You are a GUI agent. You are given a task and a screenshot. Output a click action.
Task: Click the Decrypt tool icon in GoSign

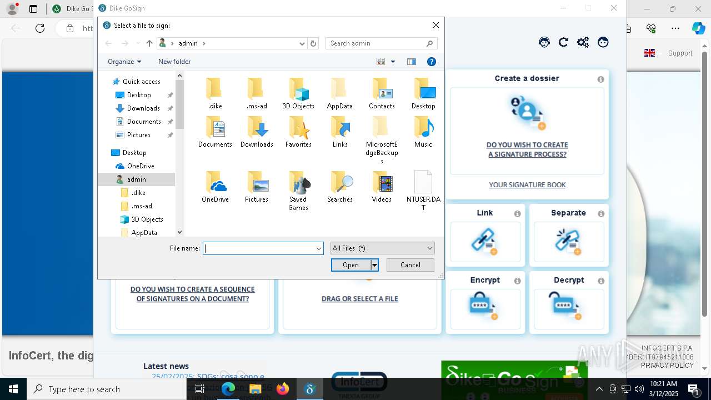coord(565,305)
